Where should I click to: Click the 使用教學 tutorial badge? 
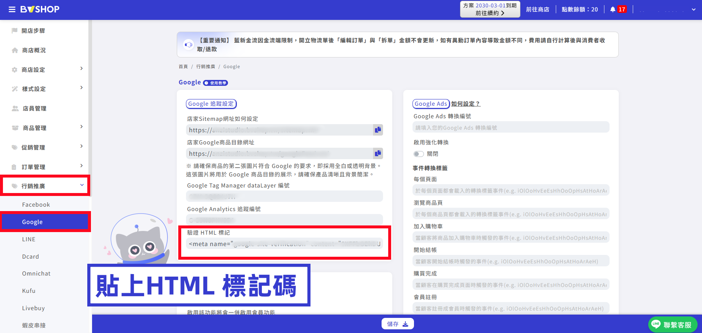(x=215, y=83)
